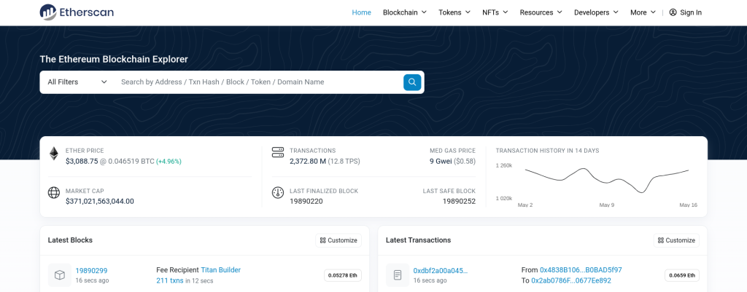Expand the Blockchain menu

tap(404, 12)
